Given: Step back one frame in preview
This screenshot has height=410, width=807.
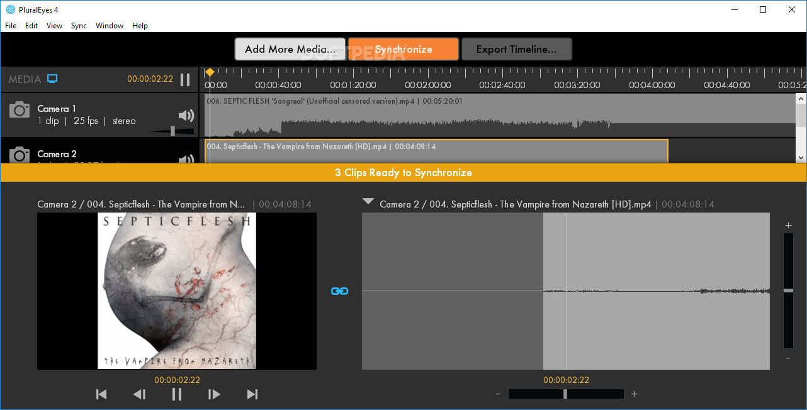Looking at the screenshot, I should [139, 394].
